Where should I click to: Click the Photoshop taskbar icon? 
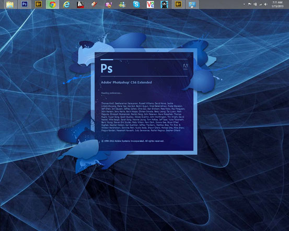25,4
